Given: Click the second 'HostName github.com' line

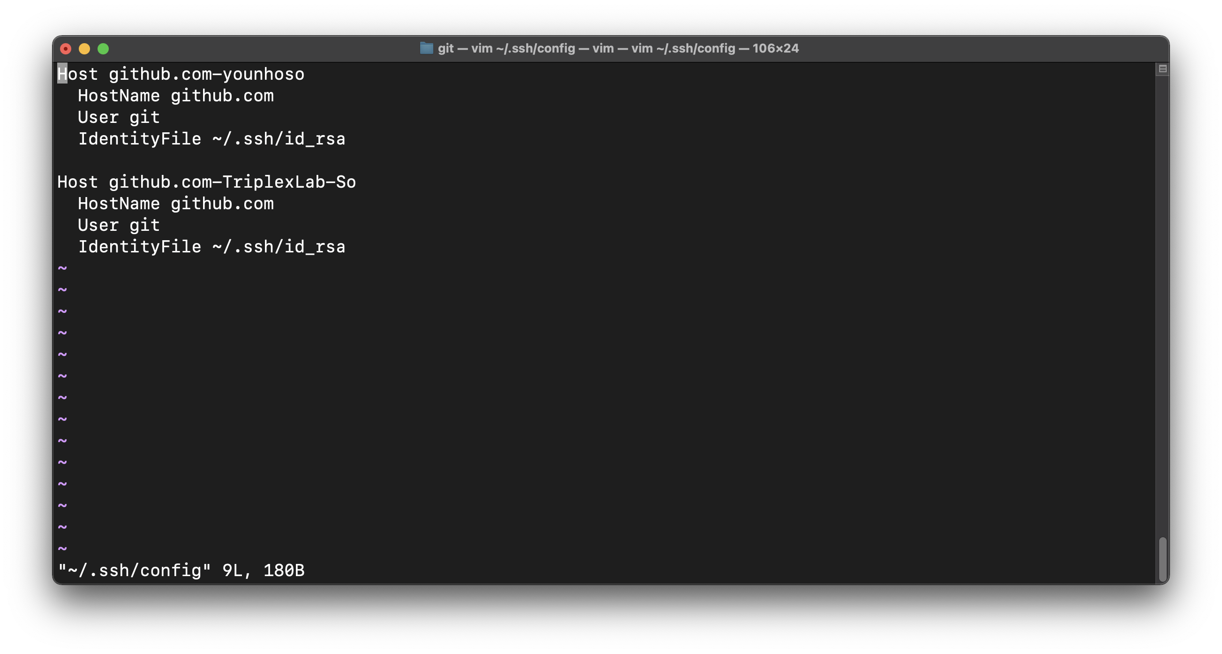Looking at the screenshot, I should point(175,204).
